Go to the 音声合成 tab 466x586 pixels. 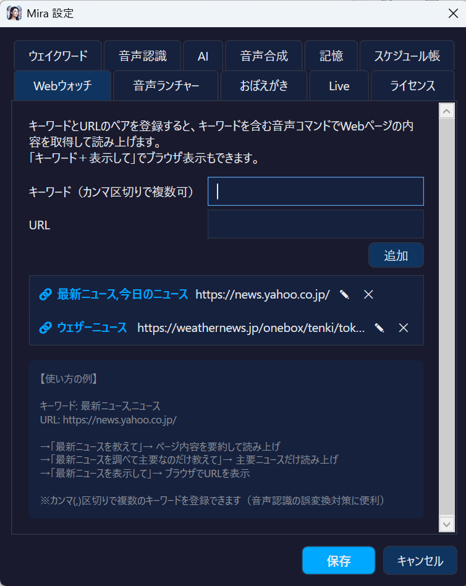(x=264, y=56)
